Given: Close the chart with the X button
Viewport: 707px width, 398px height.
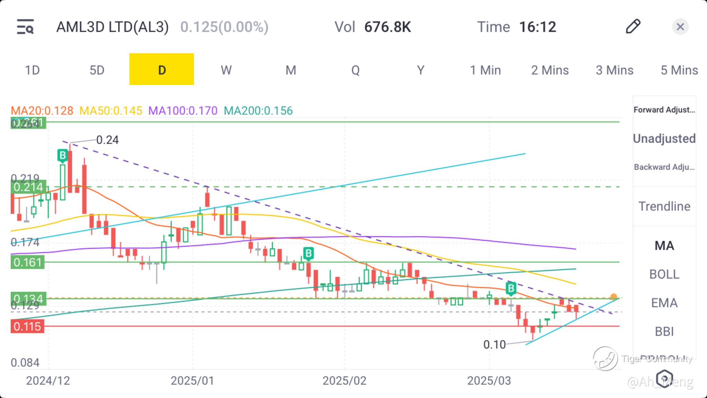Looking at the screenshot, I should point(680,27).
